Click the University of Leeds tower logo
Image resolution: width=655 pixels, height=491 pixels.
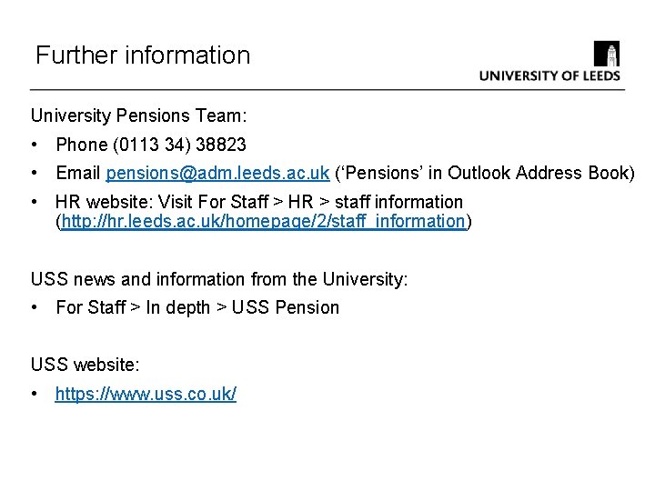click(607, 54)
